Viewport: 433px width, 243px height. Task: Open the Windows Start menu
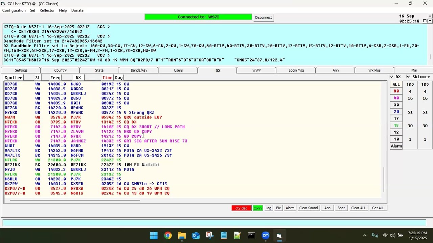click(154, 235)
